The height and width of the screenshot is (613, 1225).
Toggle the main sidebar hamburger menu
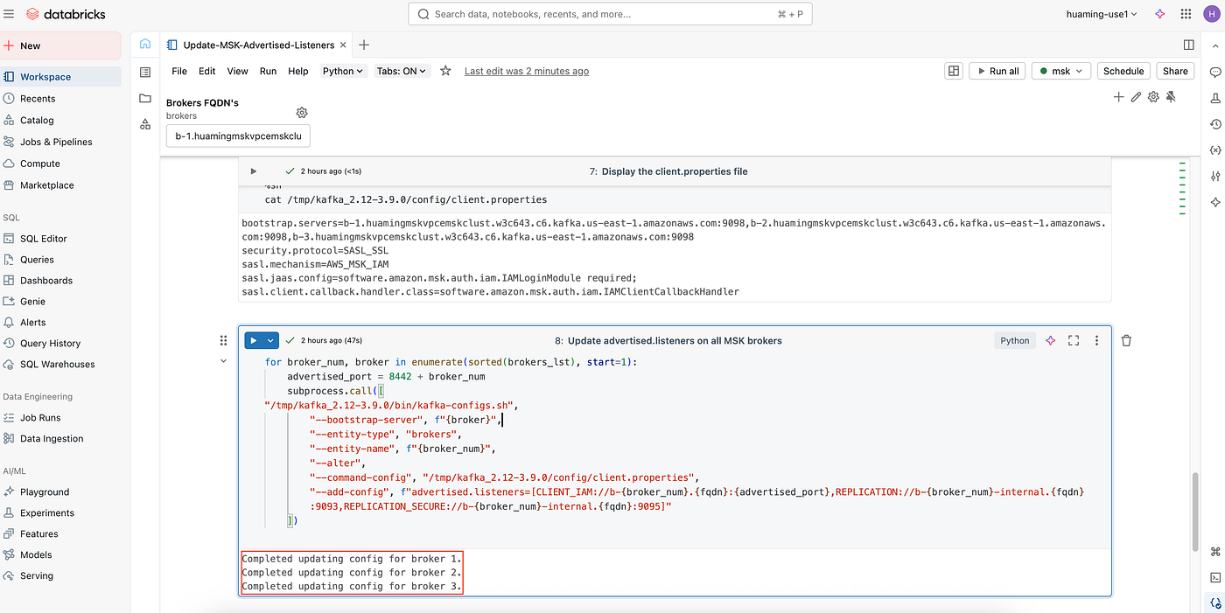pos(10,14)
